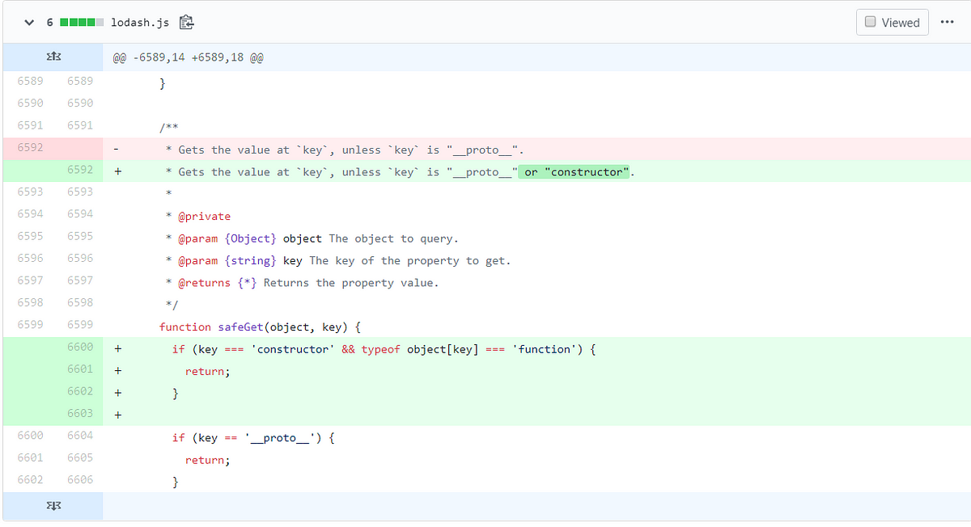Click the return statement on line 6601

click(208, 371)
